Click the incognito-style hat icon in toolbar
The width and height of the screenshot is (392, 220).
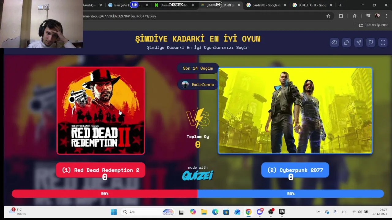pos(355,16)
